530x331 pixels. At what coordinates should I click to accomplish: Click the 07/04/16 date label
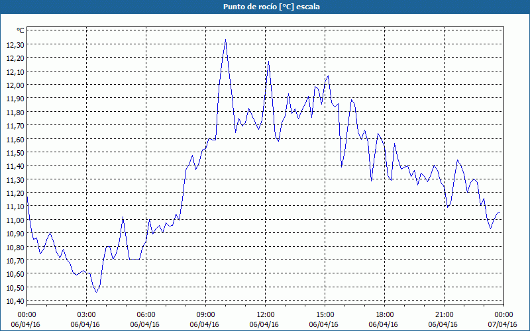click(x=503, y=324)
